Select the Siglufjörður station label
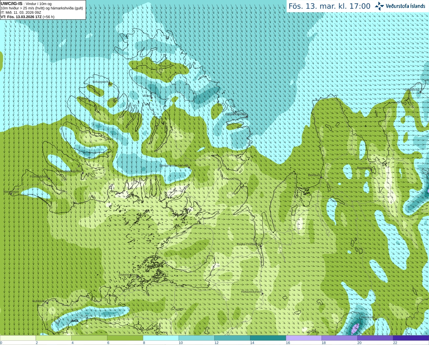Screen dimensions: 429x345 pyautogui.click(x=412, y=90)
